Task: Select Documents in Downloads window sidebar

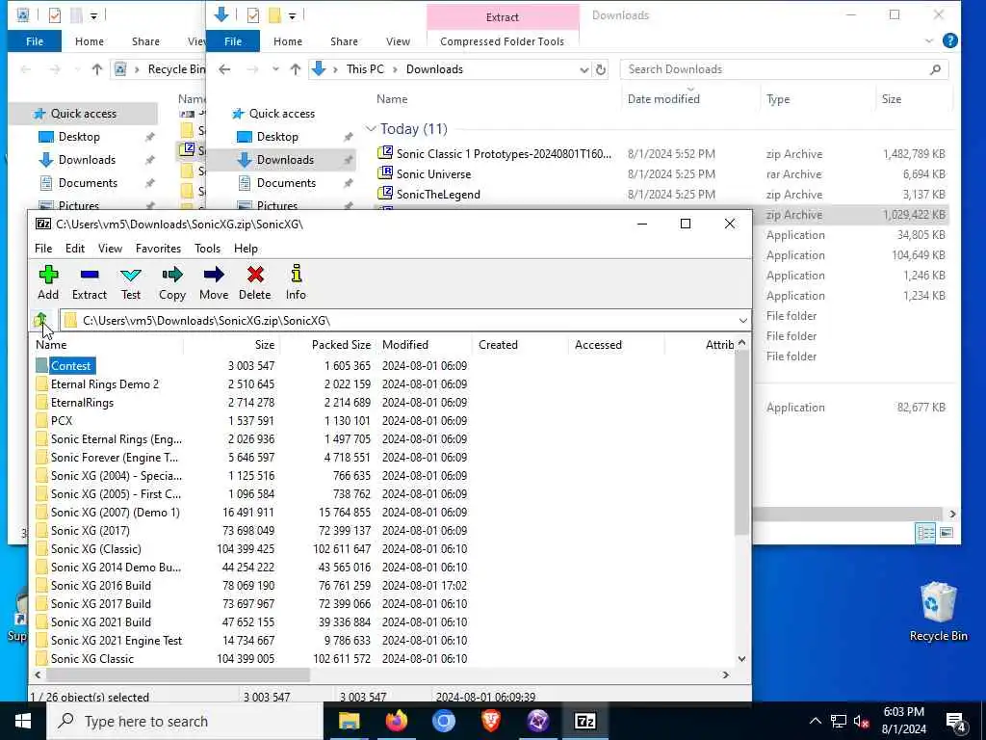Action: (x=286, y=182)
